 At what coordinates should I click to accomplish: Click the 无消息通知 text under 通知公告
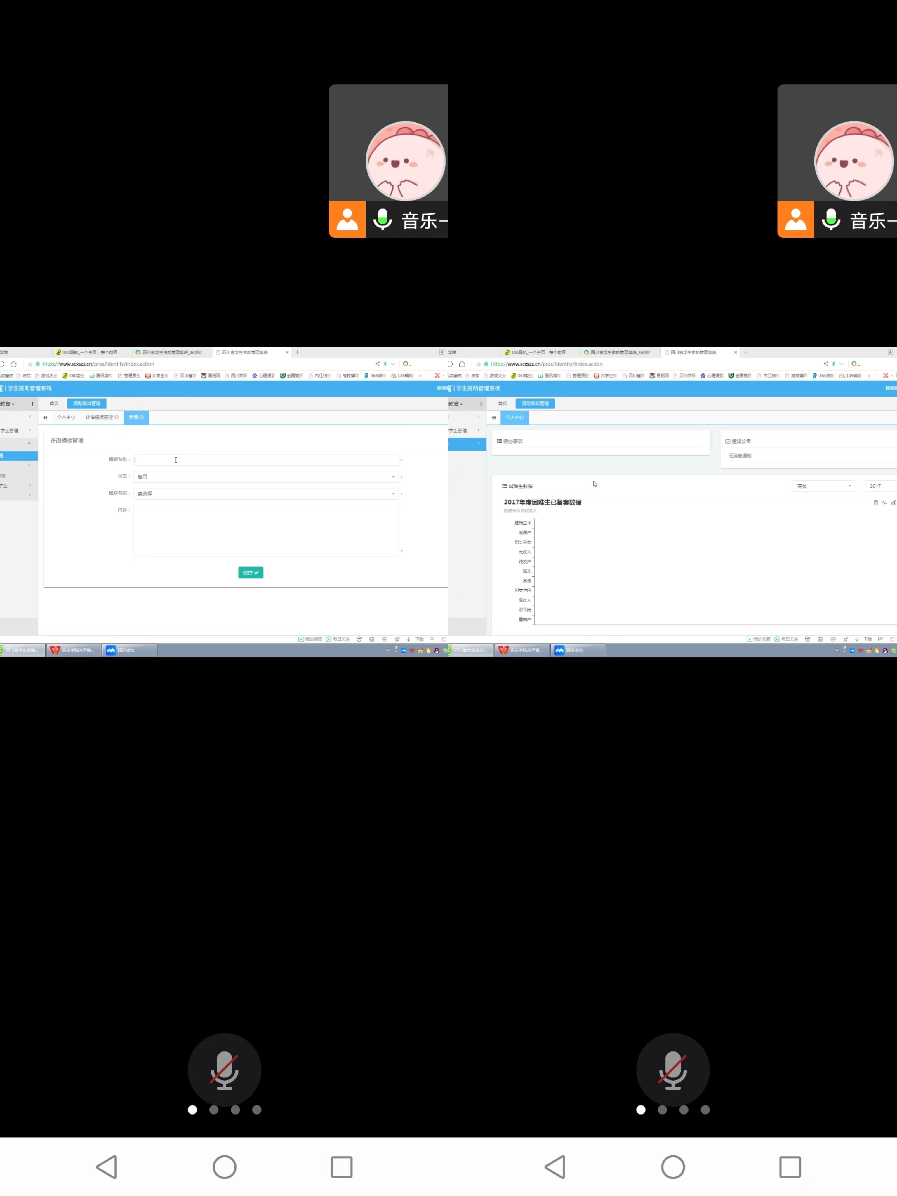(740, 456)
